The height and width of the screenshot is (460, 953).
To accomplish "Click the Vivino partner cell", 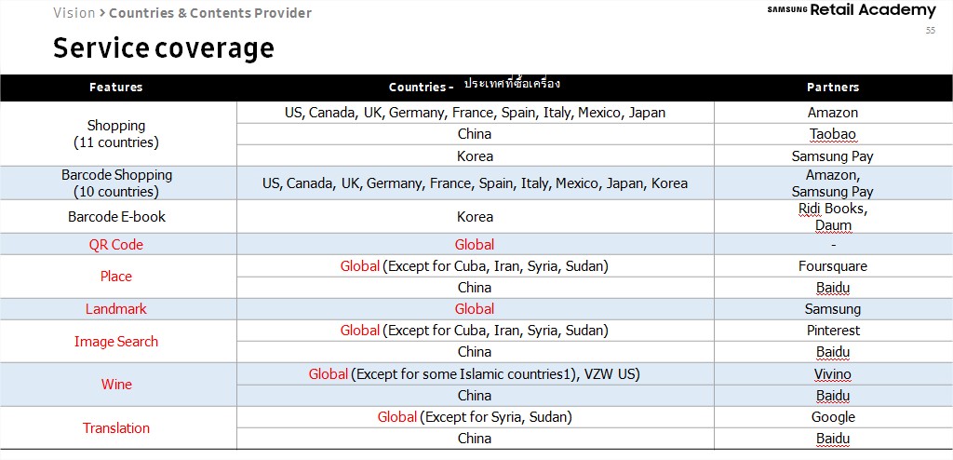I will tap(833, 373).
